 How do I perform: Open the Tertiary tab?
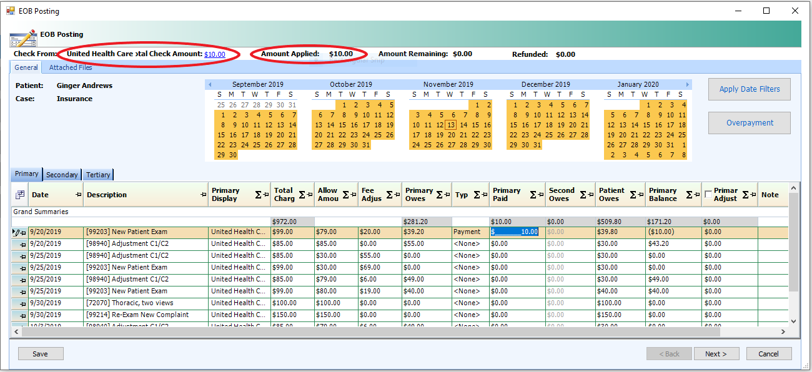[x=98, y=175]
